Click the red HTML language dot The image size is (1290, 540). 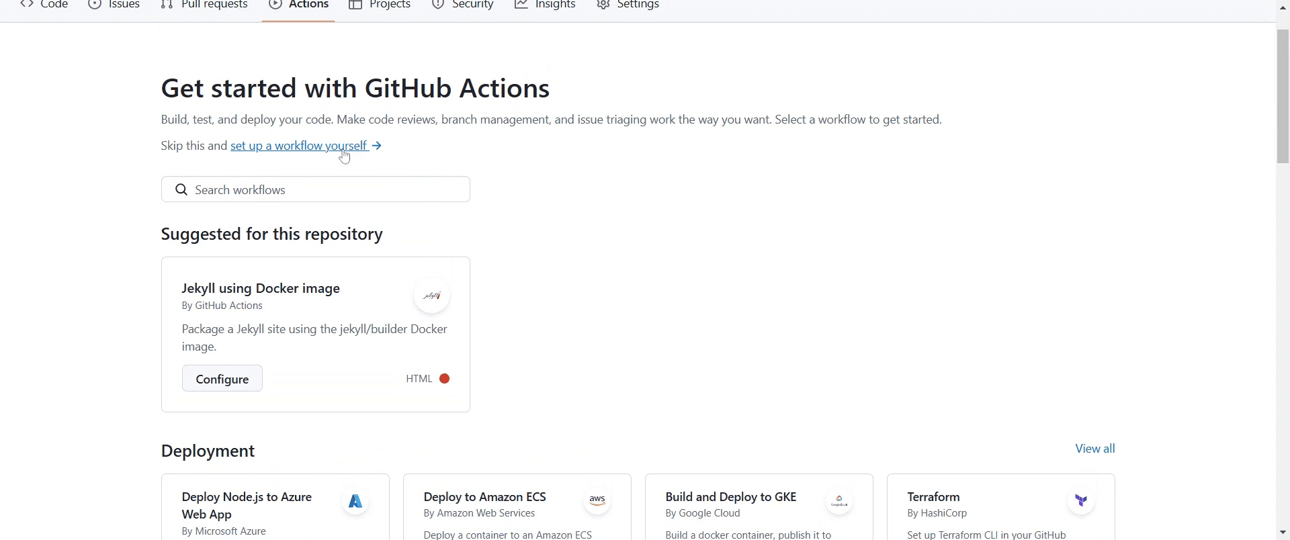point(445,379)
